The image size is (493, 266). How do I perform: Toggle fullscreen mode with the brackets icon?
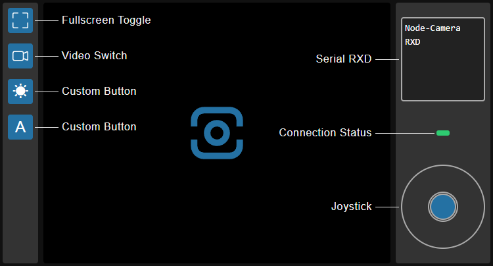(x=20, y=20)
